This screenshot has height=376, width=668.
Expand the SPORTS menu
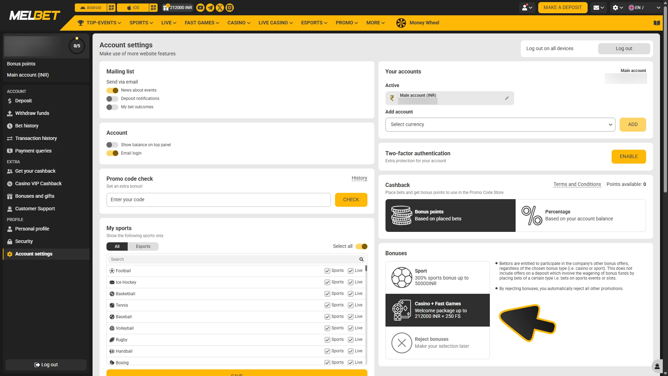(141, 23)
